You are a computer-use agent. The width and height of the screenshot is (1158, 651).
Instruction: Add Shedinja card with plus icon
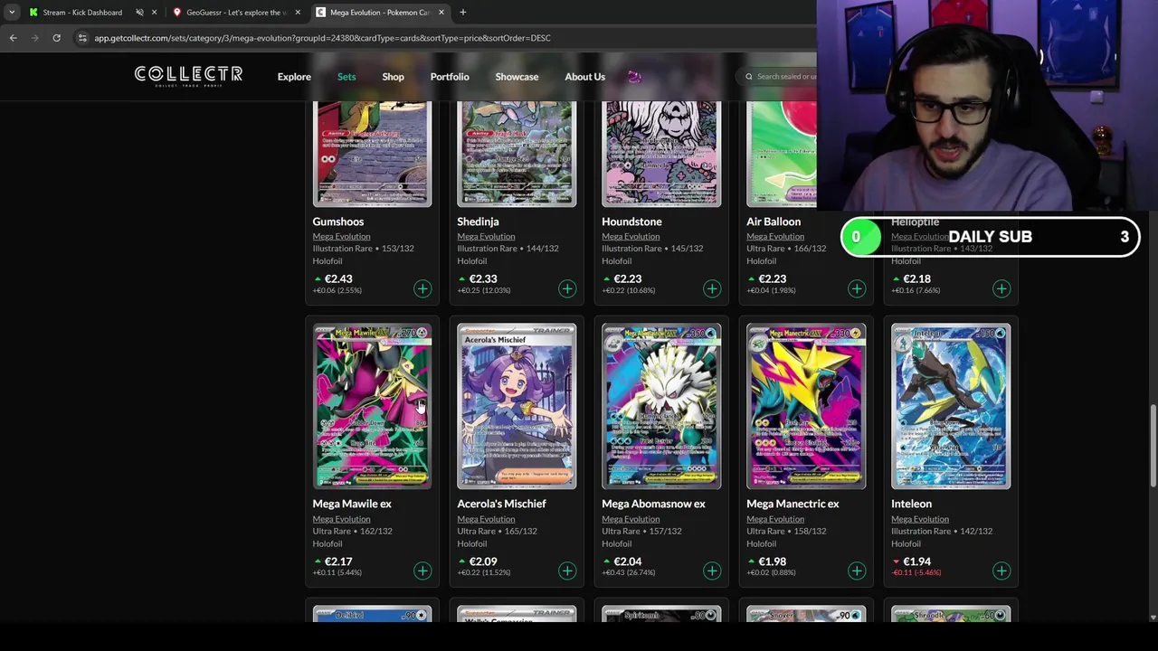coord(567,288)
